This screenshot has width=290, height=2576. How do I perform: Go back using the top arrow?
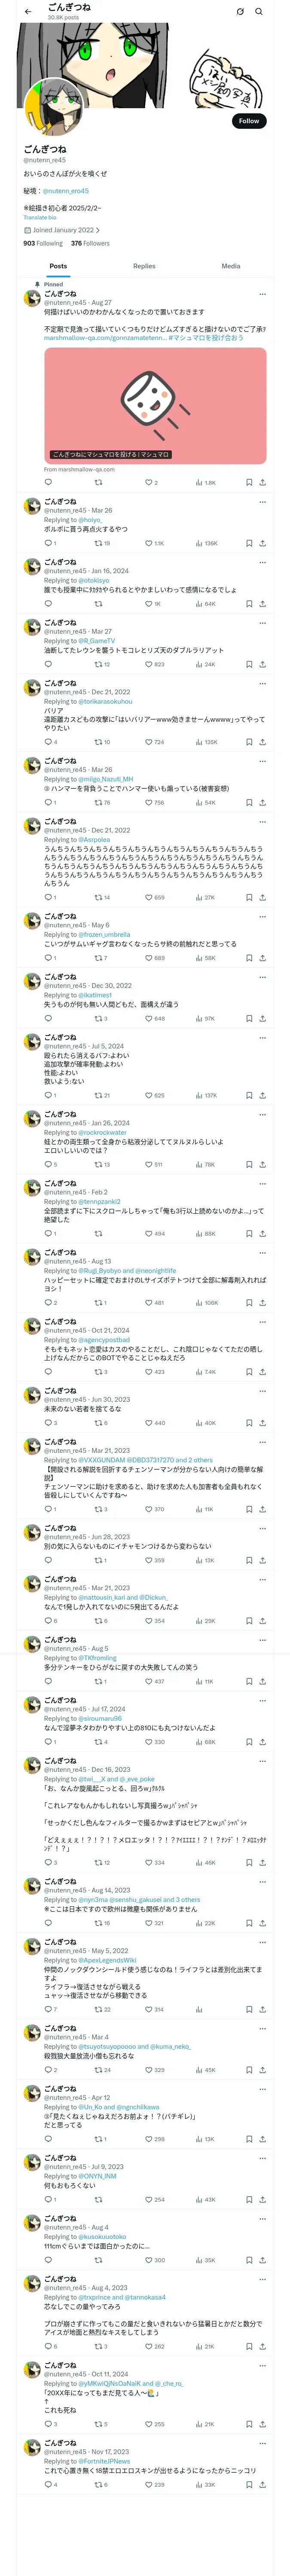pos(28,12)
